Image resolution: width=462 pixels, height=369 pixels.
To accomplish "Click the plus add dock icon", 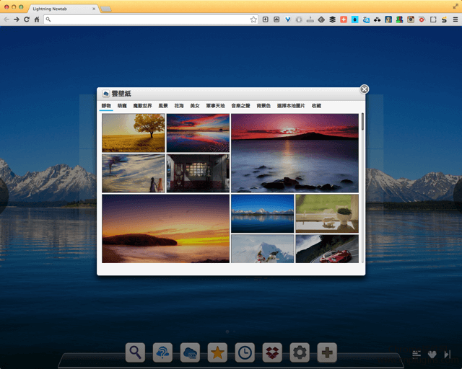I will pyautogui.click(x=327, y=352).
